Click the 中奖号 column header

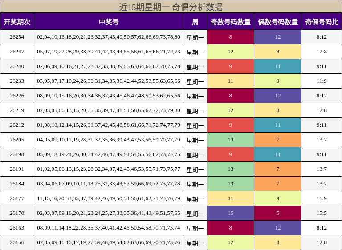click(x=109, y=22)
